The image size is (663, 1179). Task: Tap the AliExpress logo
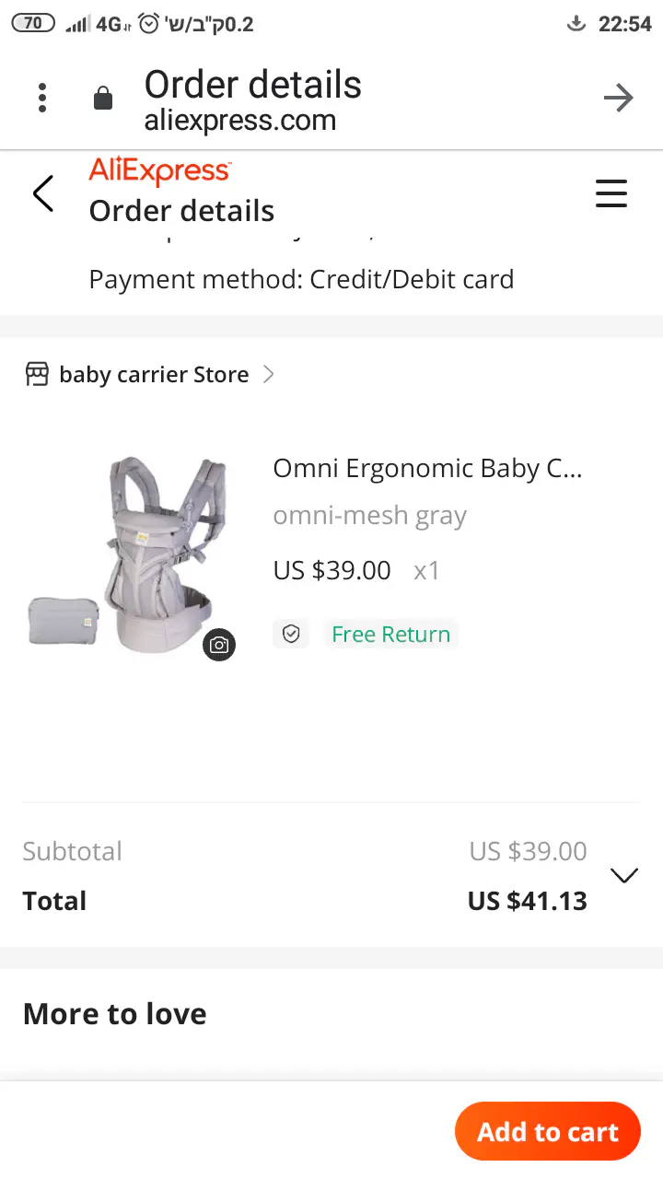(159, 171)
